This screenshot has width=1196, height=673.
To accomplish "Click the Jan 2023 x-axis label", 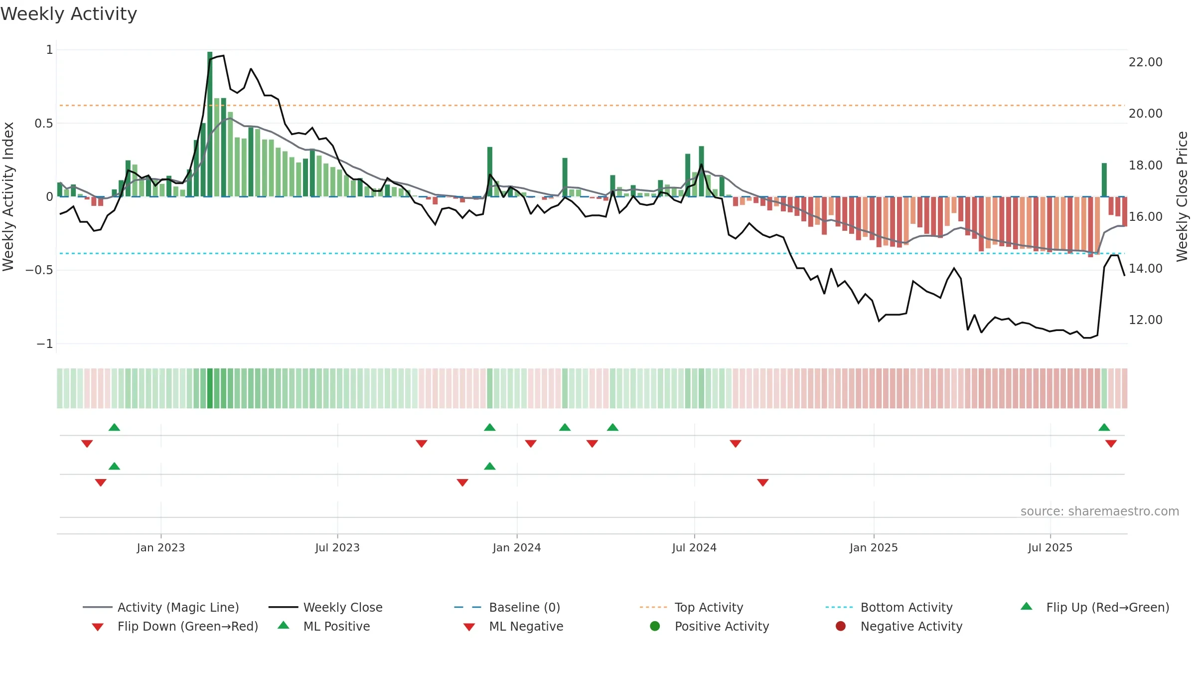I will 161,547.
